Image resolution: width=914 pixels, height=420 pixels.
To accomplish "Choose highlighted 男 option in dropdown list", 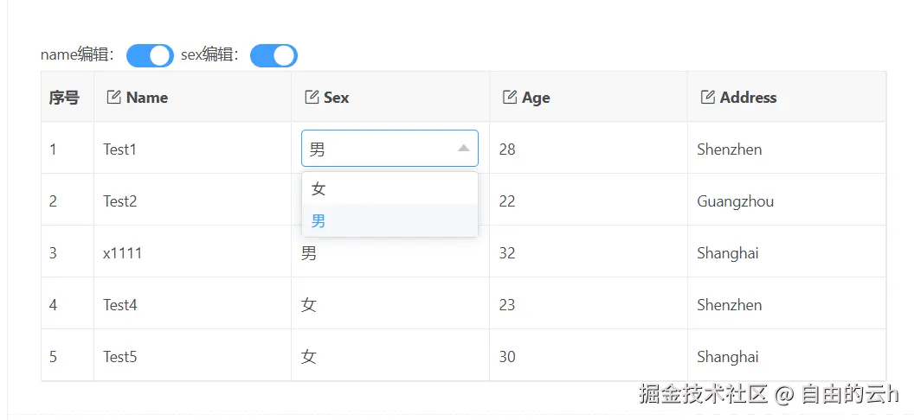I will (390, 220).
